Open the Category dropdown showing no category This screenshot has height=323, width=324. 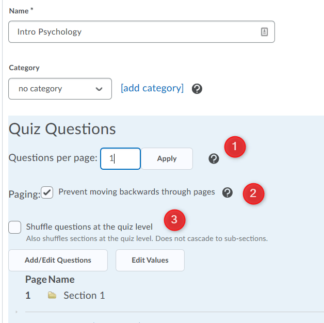[60, 89]
